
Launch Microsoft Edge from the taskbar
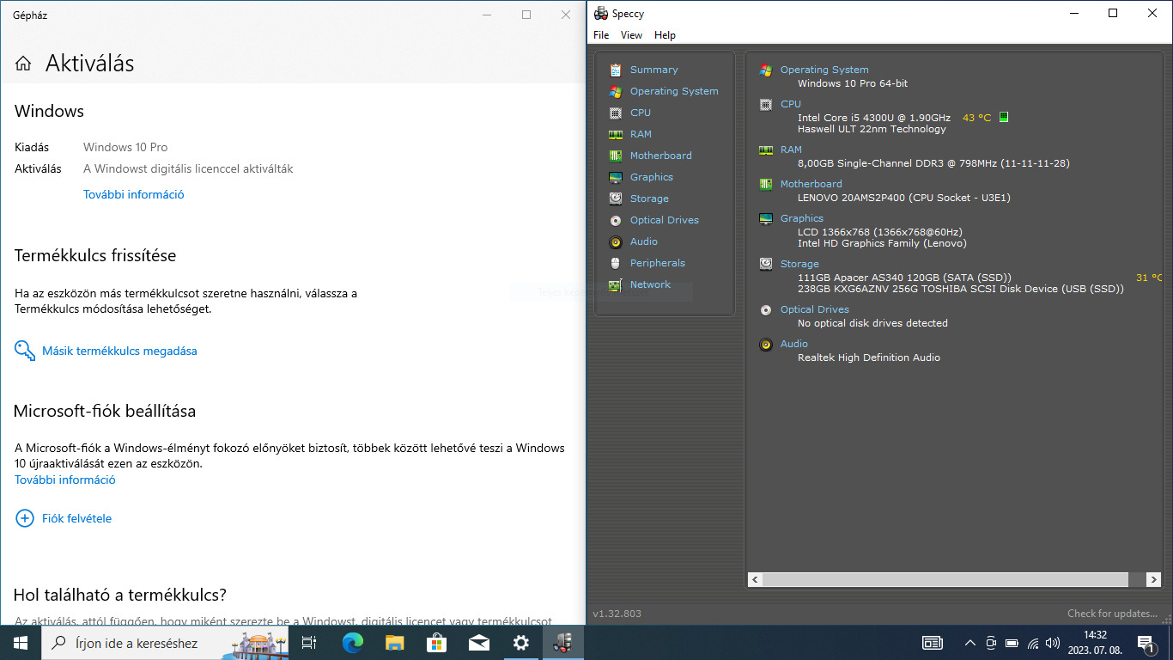(x=352, y=642)
